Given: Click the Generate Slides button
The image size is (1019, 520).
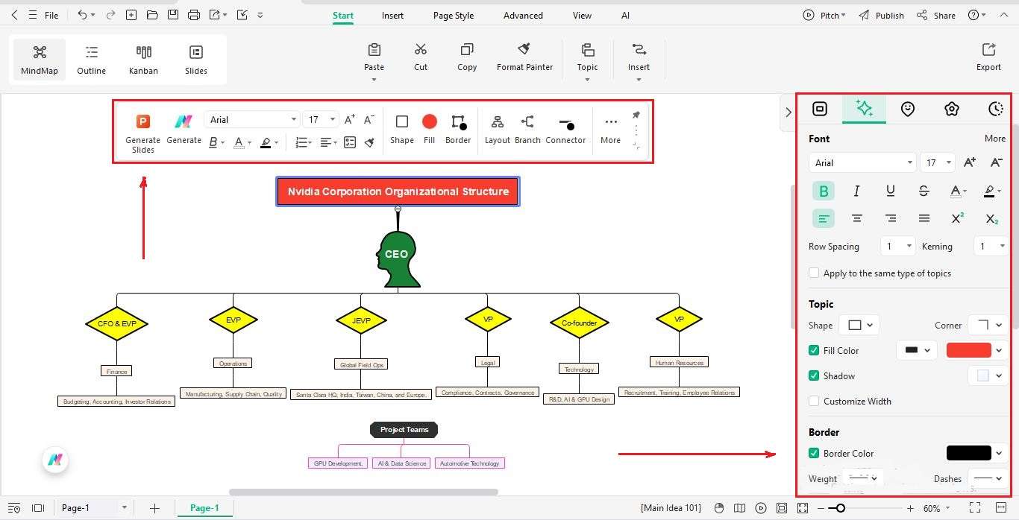Looking at the screenshot, I should point(142,131).
